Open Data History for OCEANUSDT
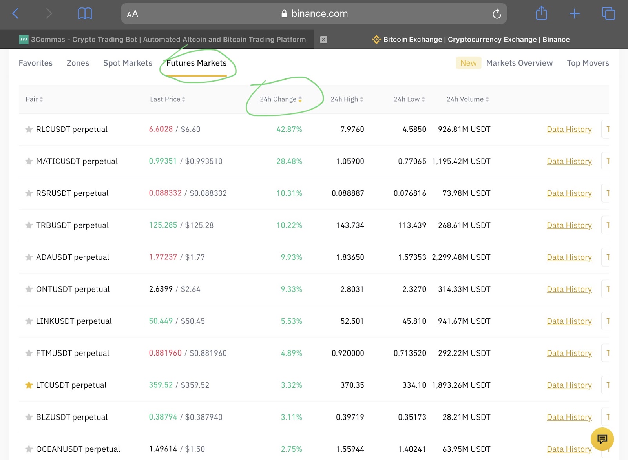 (x=569, y=449)
